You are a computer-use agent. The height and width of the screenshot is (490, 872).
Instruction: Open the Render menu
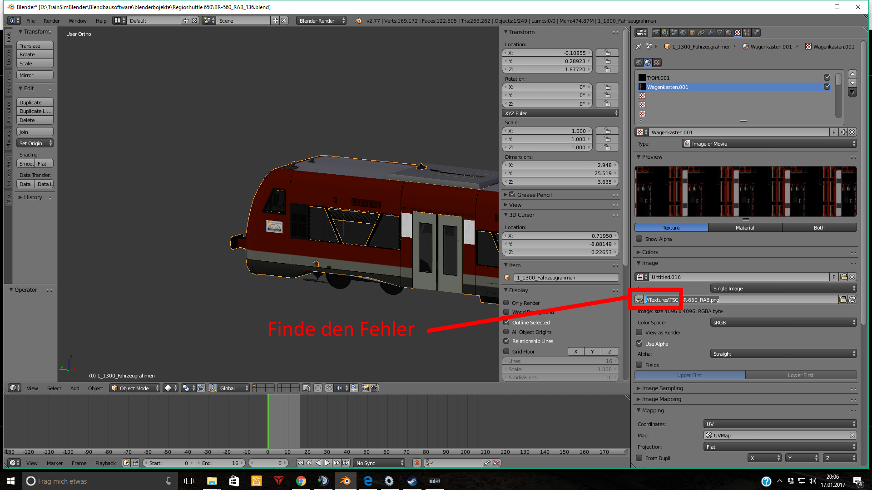tap(51, 20)
